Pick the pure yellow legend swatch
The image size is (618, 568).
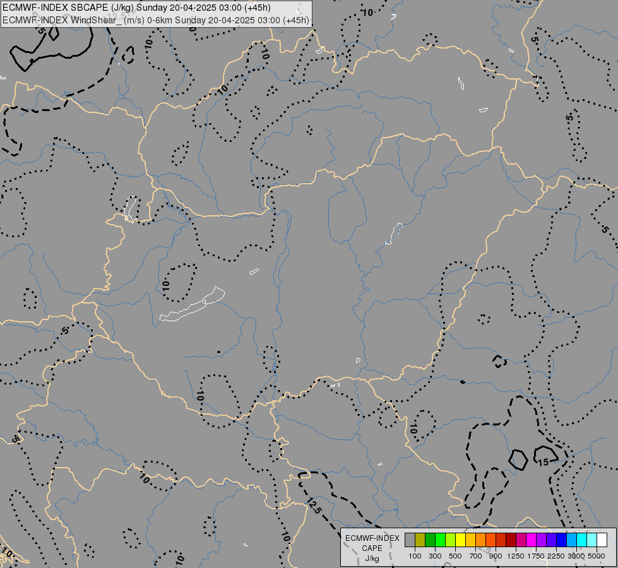pos(460,540)
